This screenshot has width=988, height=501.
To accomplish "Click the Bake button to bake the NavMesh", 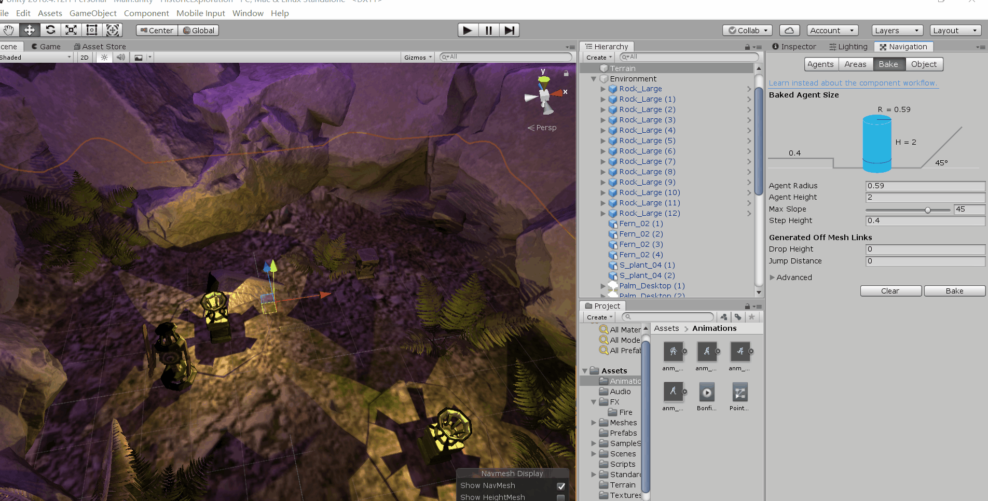I will [x=954, y=290].
